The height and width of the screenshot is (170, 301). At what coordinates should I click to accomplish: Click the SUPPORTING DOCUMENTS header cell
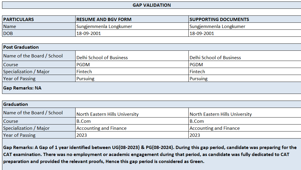coord(219,20)
